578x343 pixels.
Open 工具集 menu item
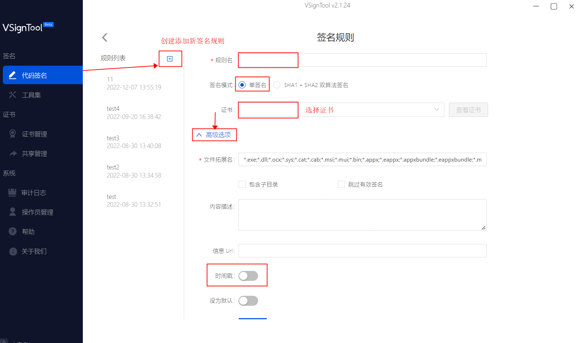click(x=43, y=95)
